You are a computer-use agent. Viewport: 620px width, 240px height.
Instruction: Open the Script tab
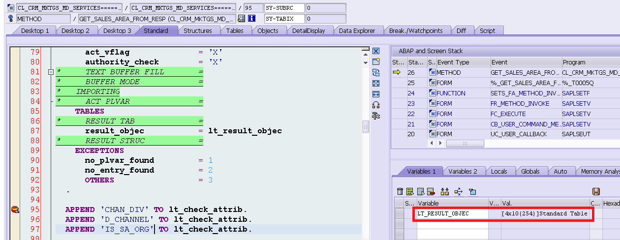pos(487,30)
